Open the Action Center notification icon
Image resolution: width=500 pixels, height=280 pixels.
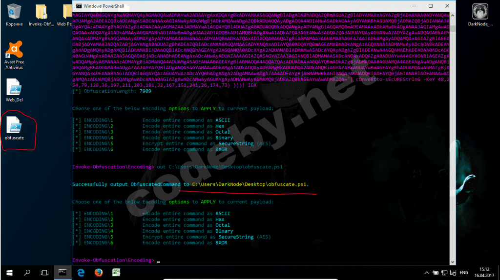point(453,273)
